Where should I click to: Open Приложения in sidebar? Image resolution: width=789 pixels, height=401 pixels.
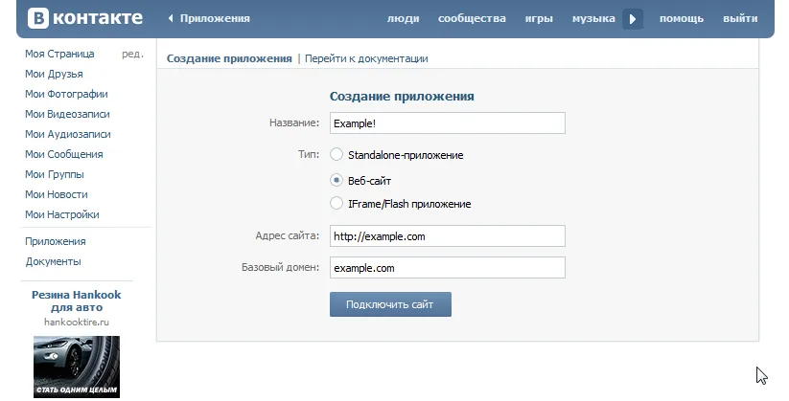coord(56,241)
